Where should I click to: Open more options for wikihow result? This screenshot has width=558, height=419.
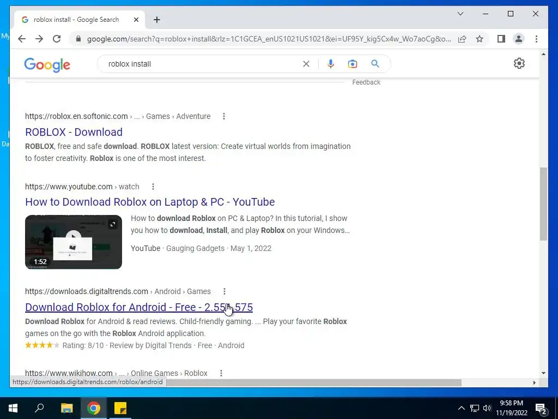click(x=221, y=373)
